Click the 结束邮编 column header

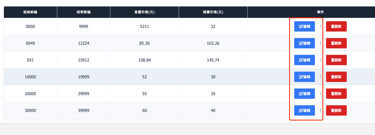pyautogui.click(x=84, y=12)
